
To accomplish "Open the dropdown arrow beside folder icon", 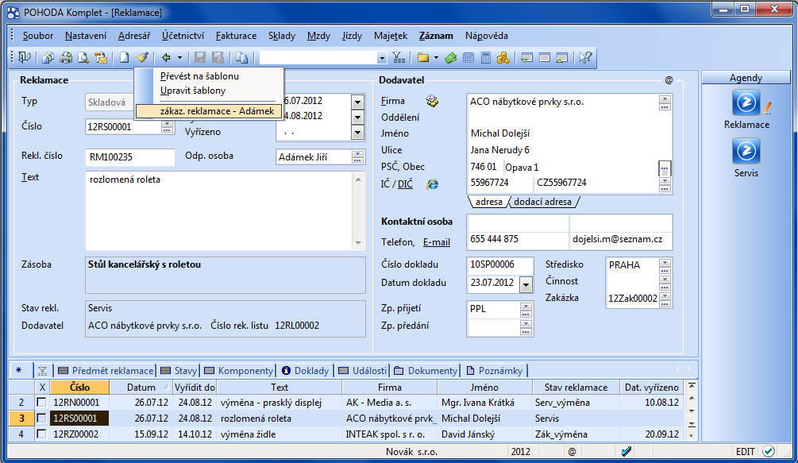I will (x=436, y=57).
